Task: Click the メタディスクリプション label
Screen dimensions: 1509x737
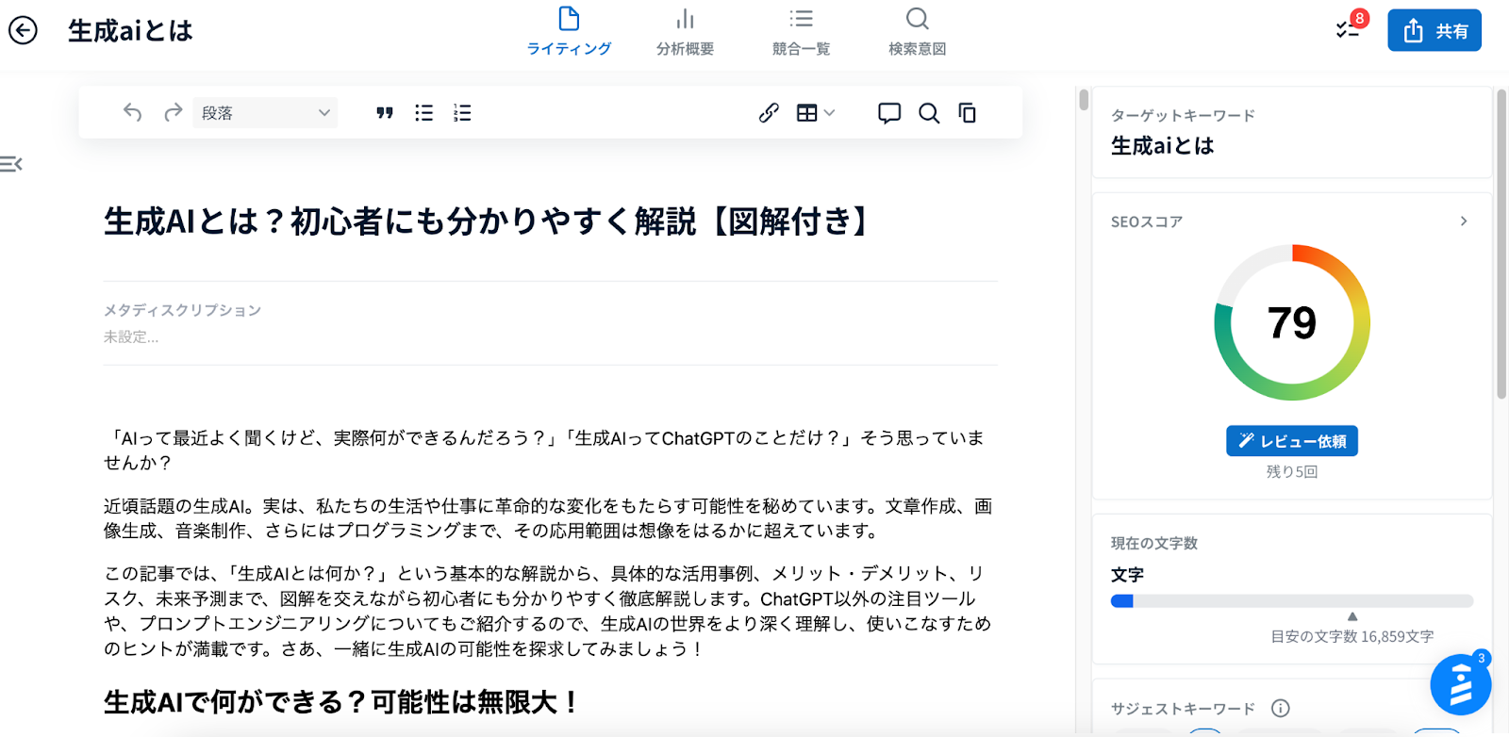Action: (182, 310)
